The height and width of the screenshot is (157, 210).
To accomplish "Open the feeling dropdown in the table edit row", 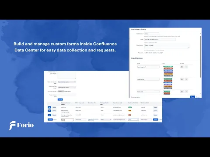I will click(x=133, y=119).
